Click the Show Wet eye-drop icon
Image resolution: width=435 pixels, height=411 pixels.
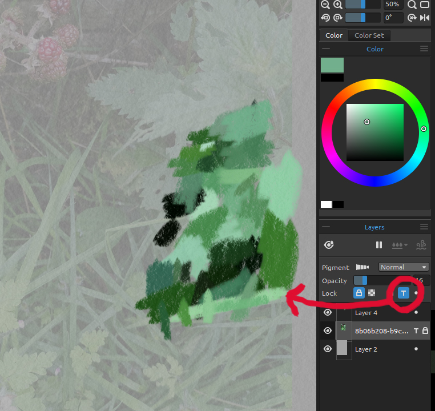tap(329, 245)
